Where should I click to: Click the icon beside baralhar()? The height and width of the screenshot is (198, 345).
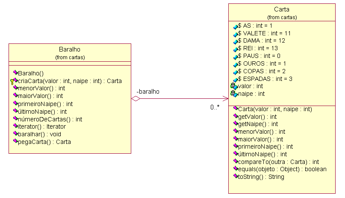(15, 133)
